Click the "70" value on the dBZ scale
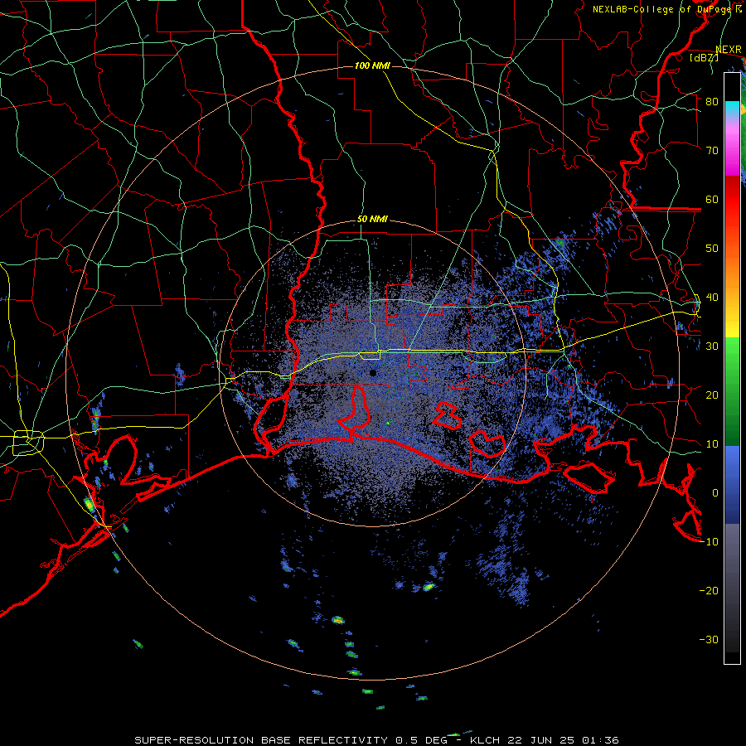Viewport: 746px width, 746px height. pos(712,150)
